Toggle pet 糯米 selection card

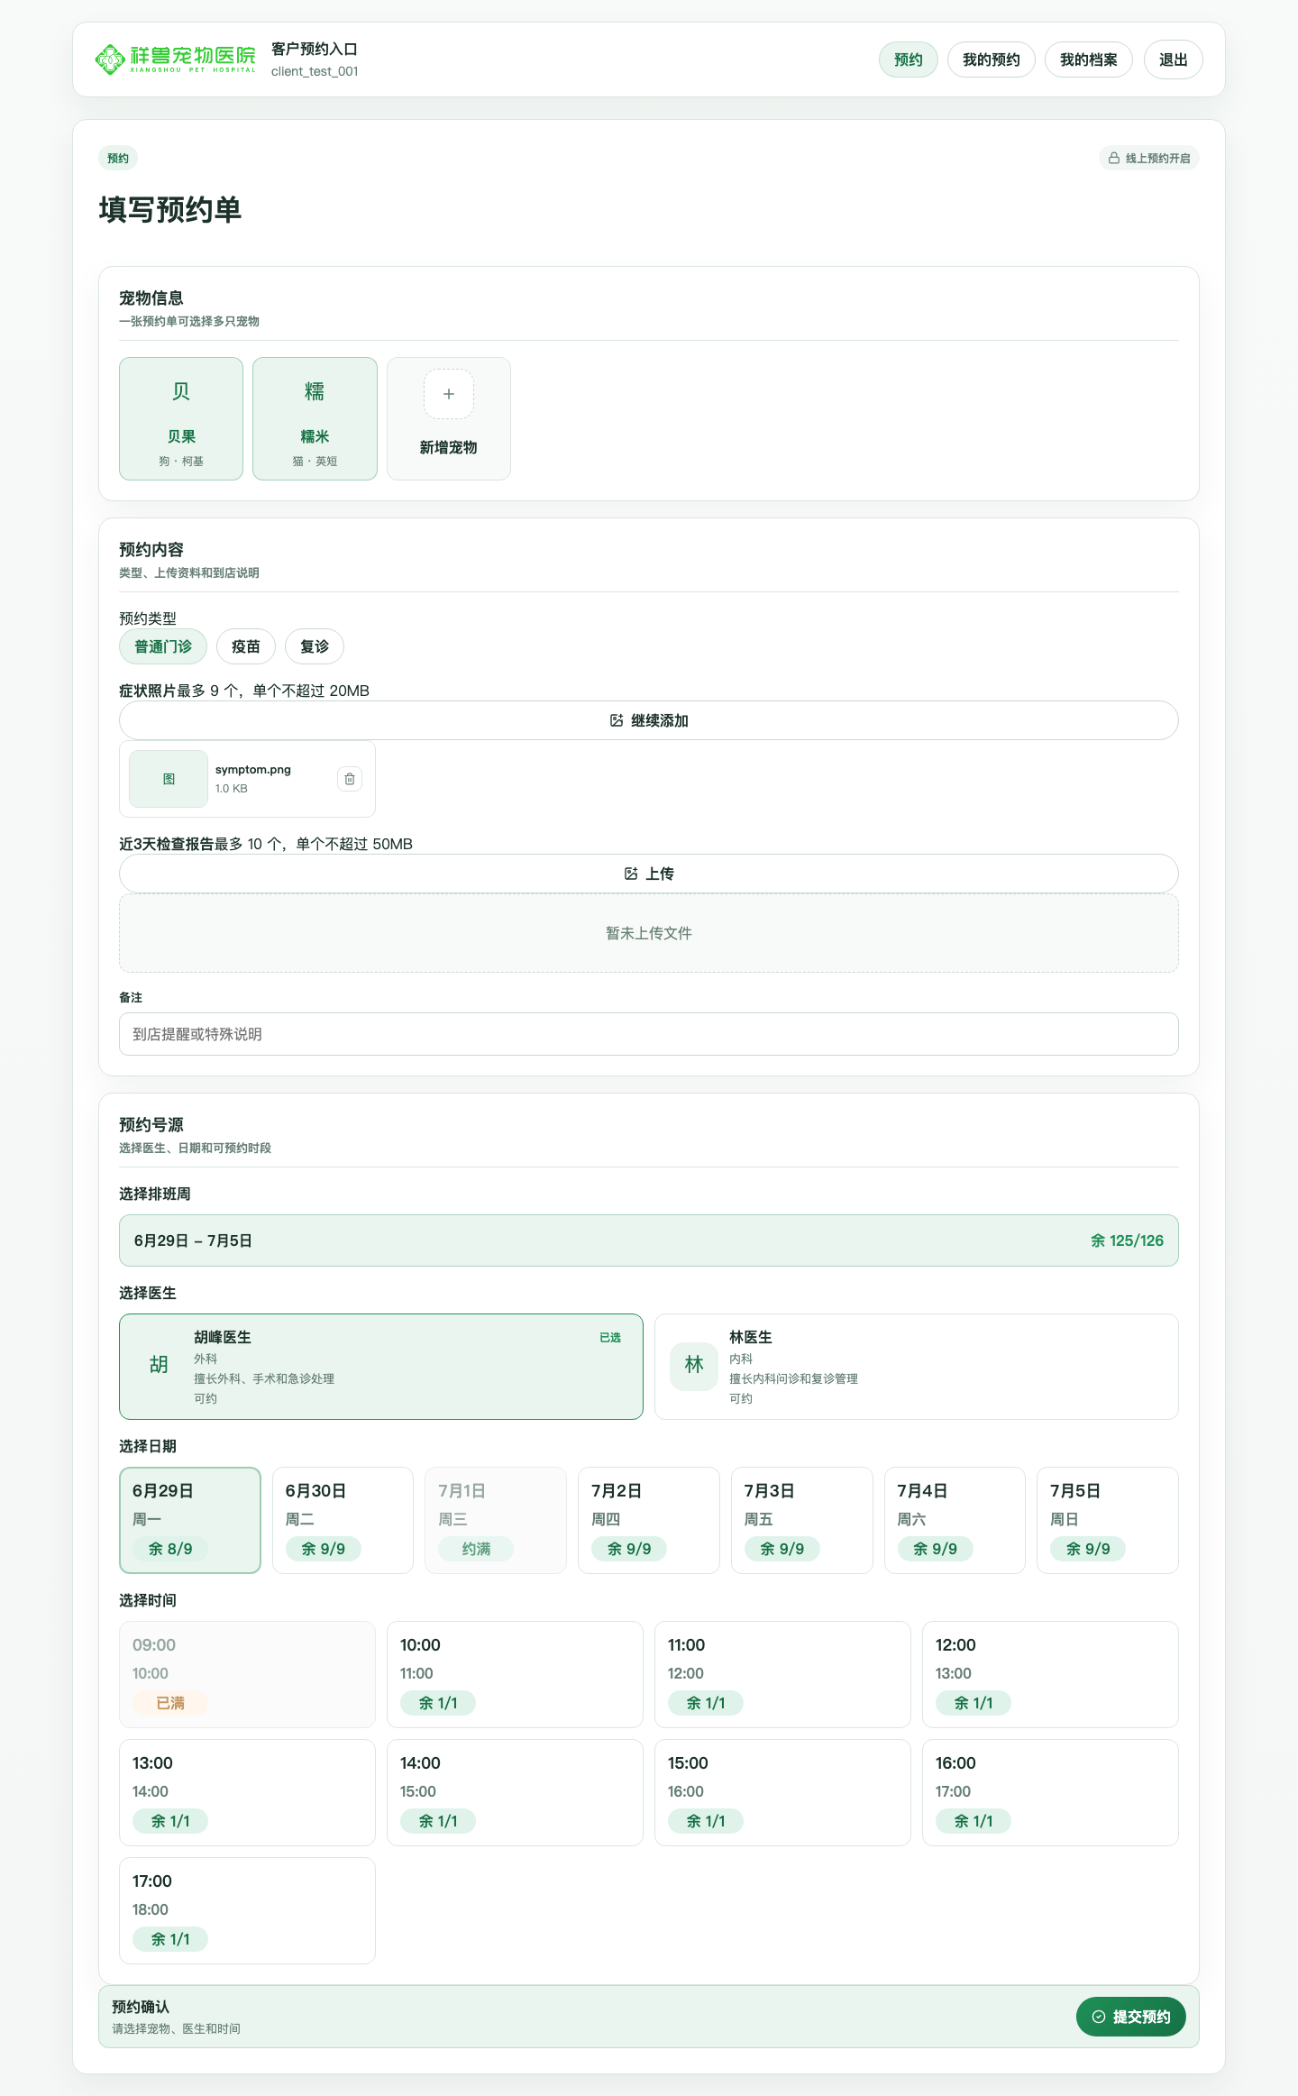point(315,418)
